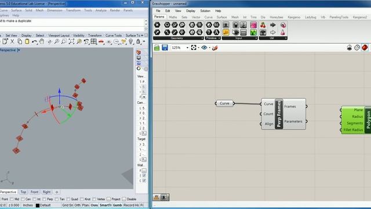Screen dimensions: 371x209
Task: Toggle Osnap status bar button
Action: (94, 205)
